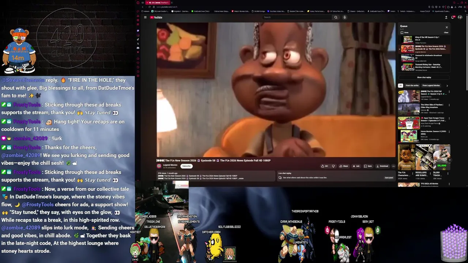
Task: Click the Legend Movies channel name
Action: coord(170,165)
